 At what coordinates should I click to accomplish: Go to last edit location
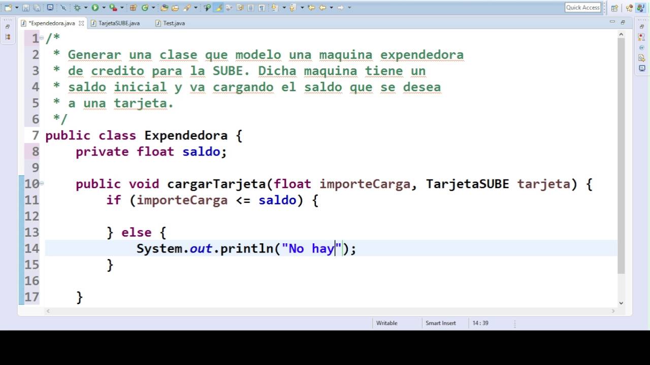(311, 8)
